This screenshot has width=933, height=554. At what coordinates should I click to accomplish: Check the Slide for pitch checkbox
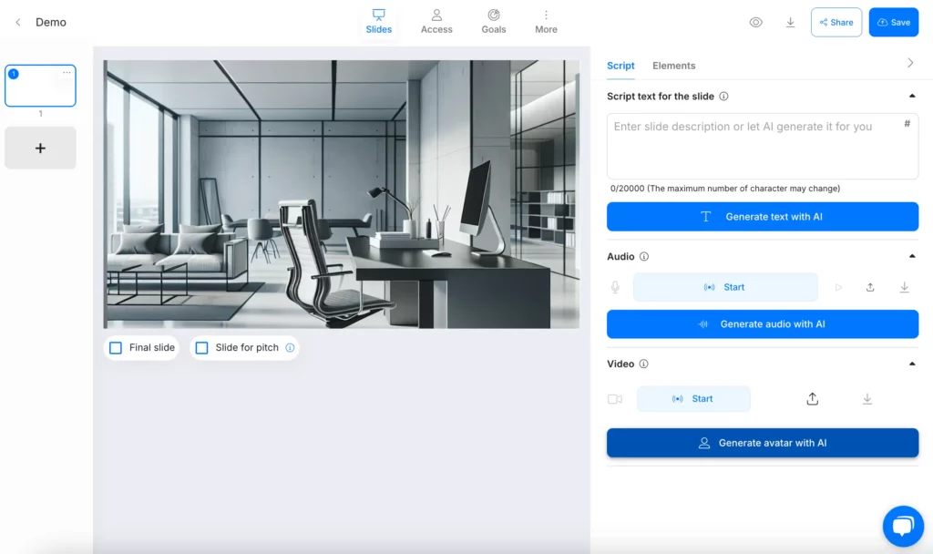coord(202,348)
